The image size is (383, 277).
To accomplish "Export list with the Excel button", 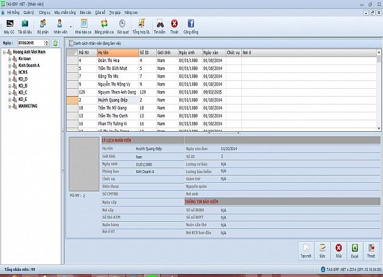I will (354, 251).
